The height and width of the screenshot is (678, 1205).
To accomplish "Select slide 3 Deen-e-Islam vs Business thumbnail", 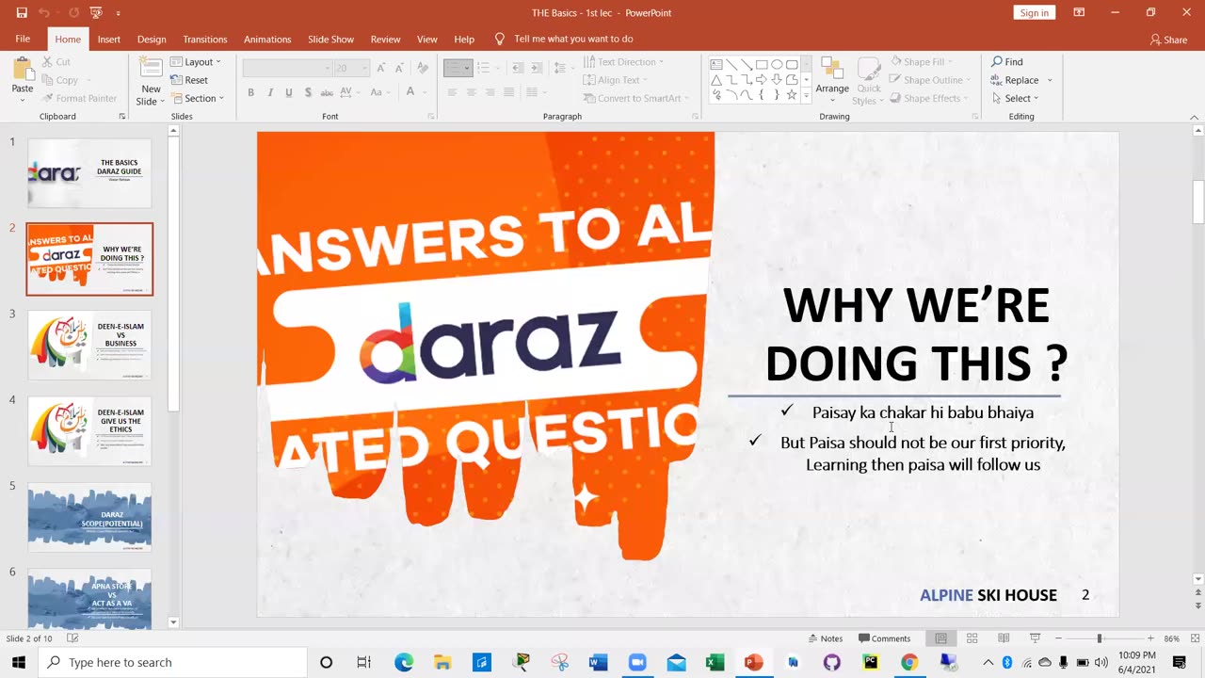I will coord(89,345).
